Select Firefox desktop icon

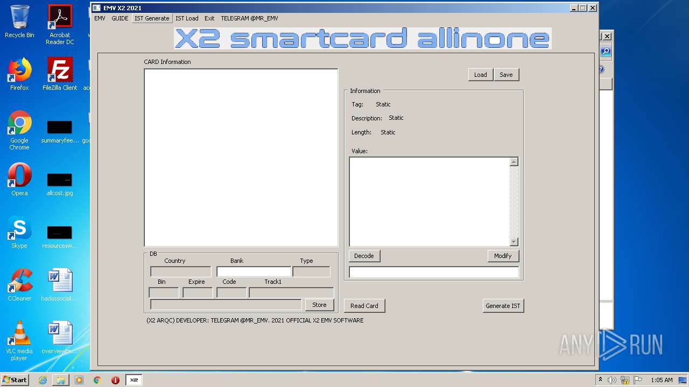19,74
